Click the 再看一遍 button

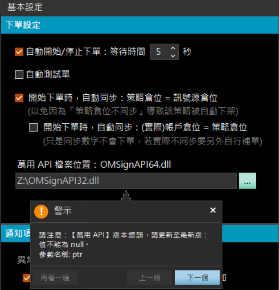[55, 278]
